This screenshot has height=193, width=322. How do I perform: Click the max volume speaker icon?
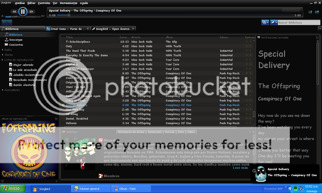click(x=43, y=16)
